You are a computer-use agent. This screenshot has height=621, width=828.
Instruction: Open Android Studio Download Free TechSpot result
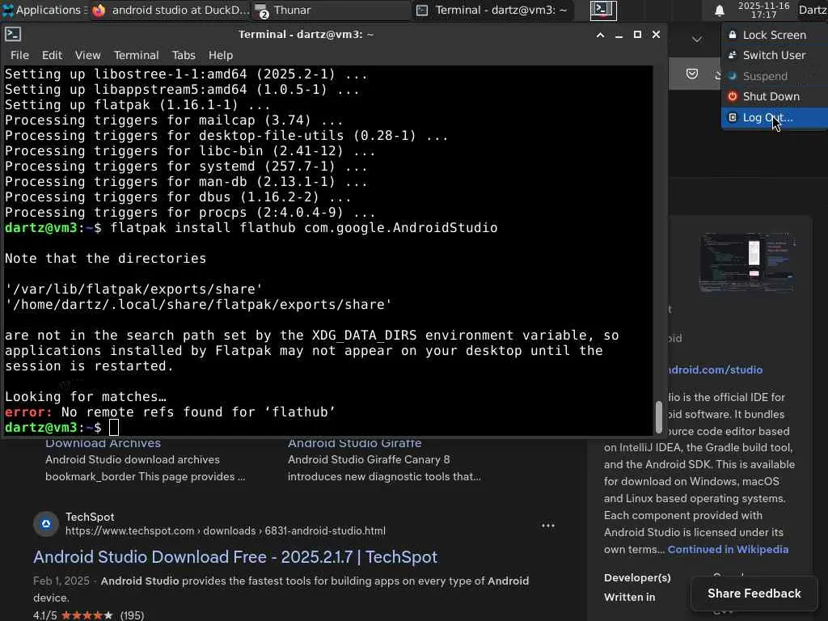[x=235, y=557]
